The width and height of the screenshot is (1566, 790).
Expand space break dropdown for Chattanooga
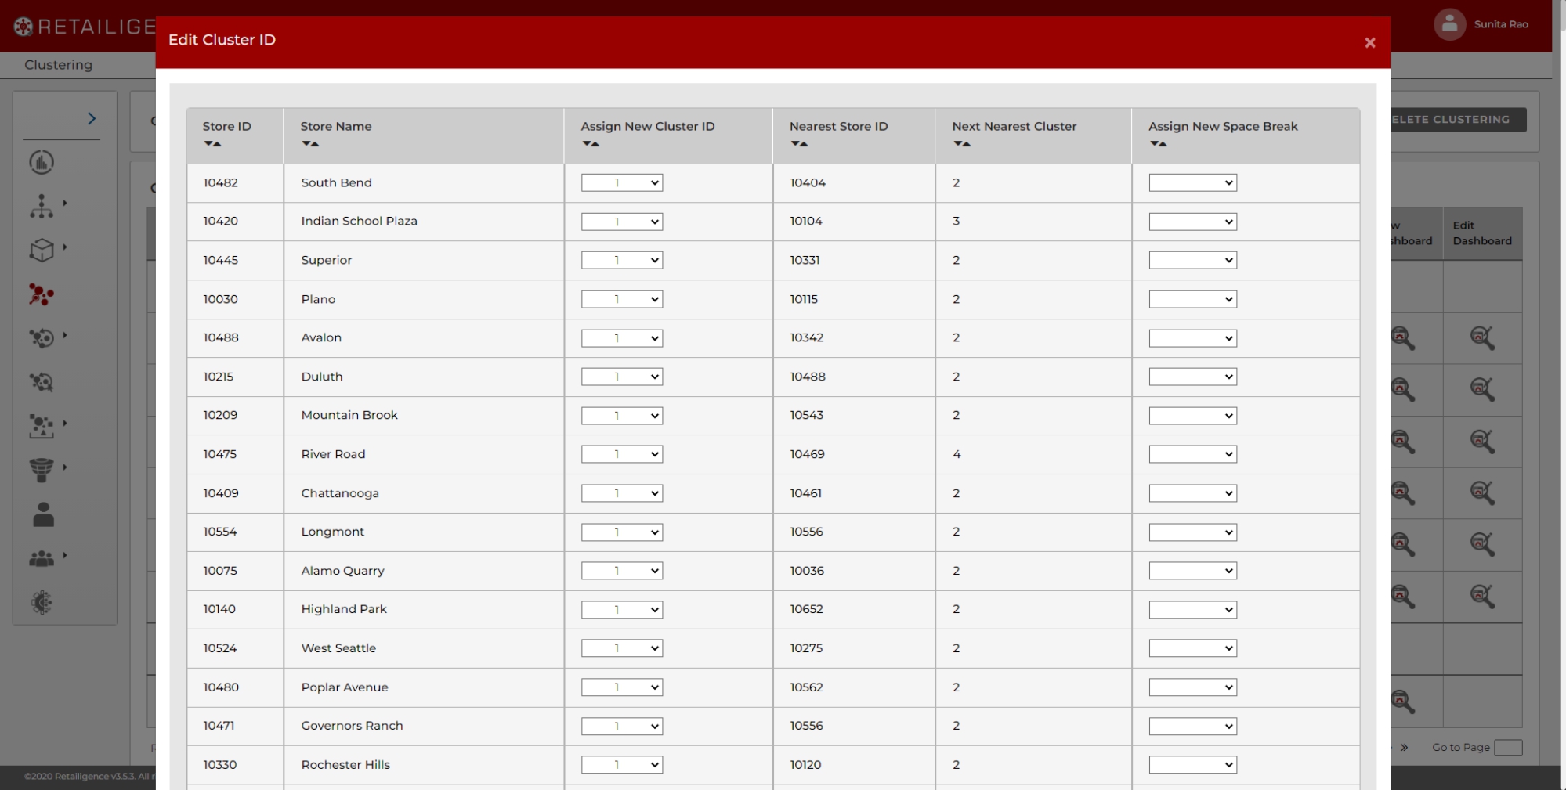(1192, 494)
